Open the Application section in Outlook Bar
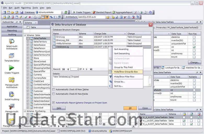204x134 pixels. point(12,26)
